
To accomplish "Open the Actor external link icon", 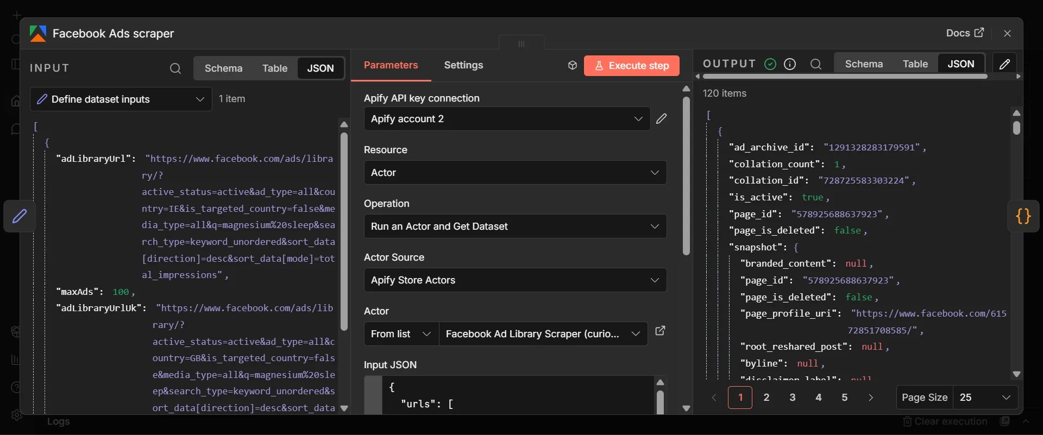I will coord(660,331).
